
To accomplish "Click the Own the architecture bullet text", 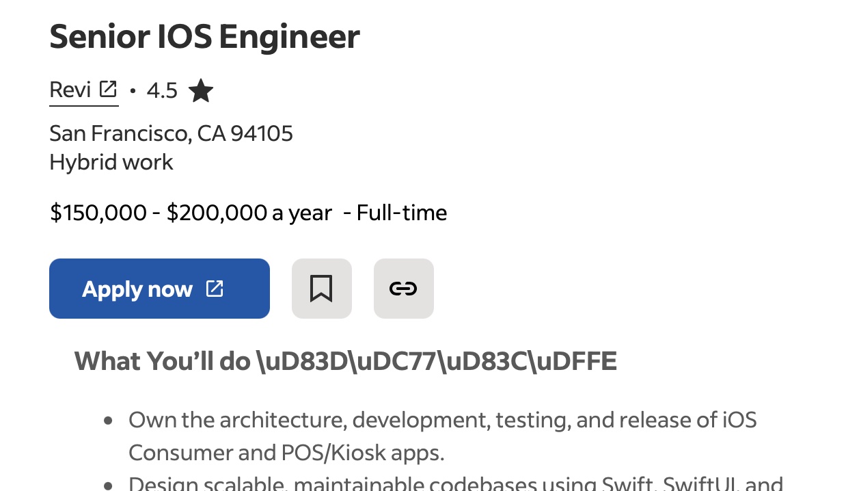I will 442,419.
